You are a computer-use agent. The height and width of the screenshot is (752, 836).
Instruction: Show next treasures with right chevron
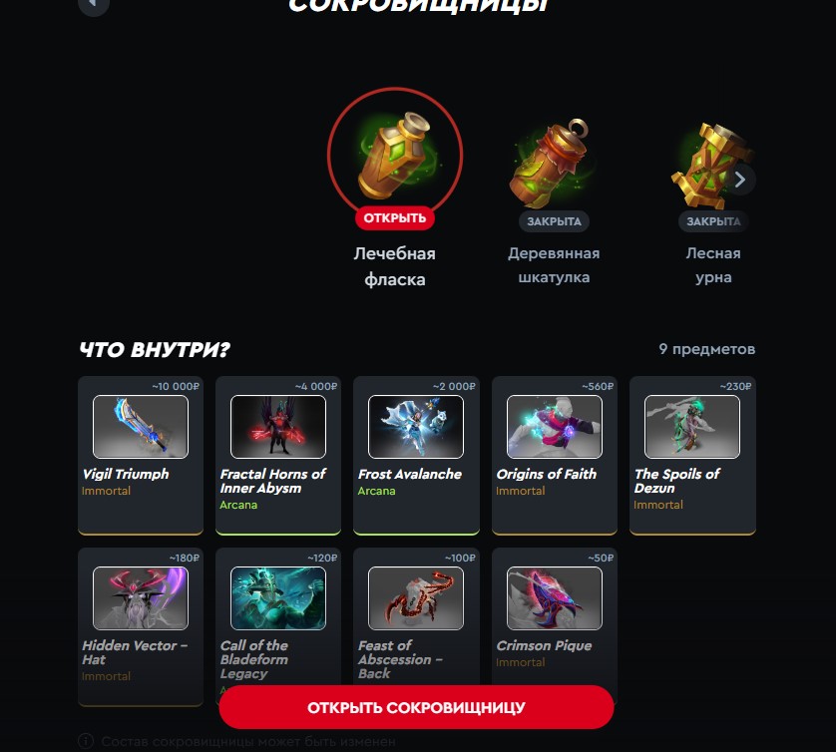739,180
